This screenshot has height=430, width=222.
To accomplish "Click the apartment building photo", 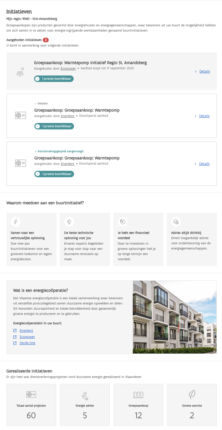I will (175, 317).
